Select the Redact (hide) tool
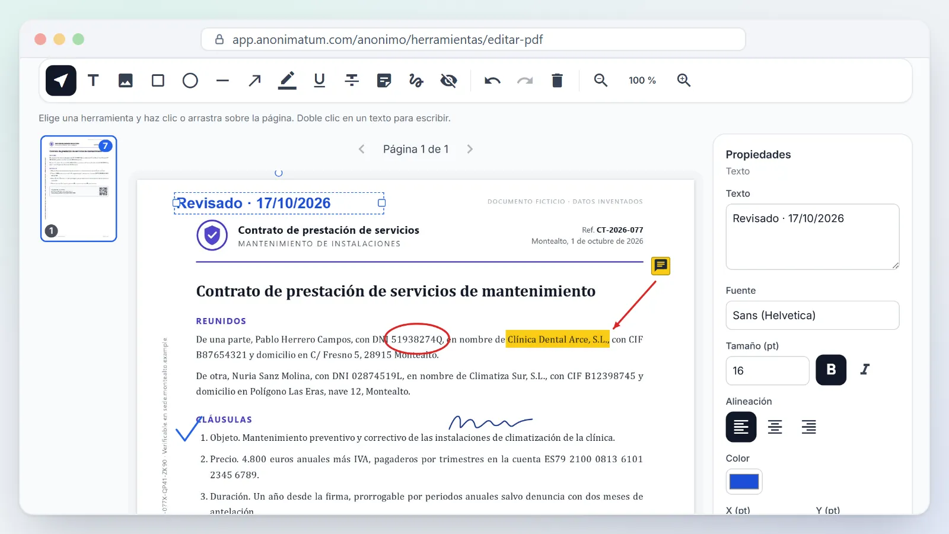Image resolution: width=949 pixels, height=534 pixels. (x=449, y=81)
